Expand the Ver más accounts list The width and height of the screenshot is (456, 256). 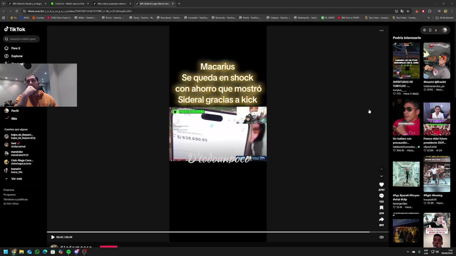coord(14,179)
